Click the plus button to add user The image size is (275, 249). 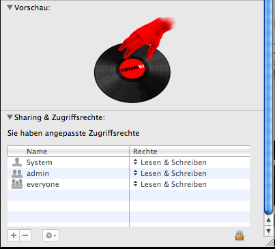pyautogui.click(x=14, y=235)
